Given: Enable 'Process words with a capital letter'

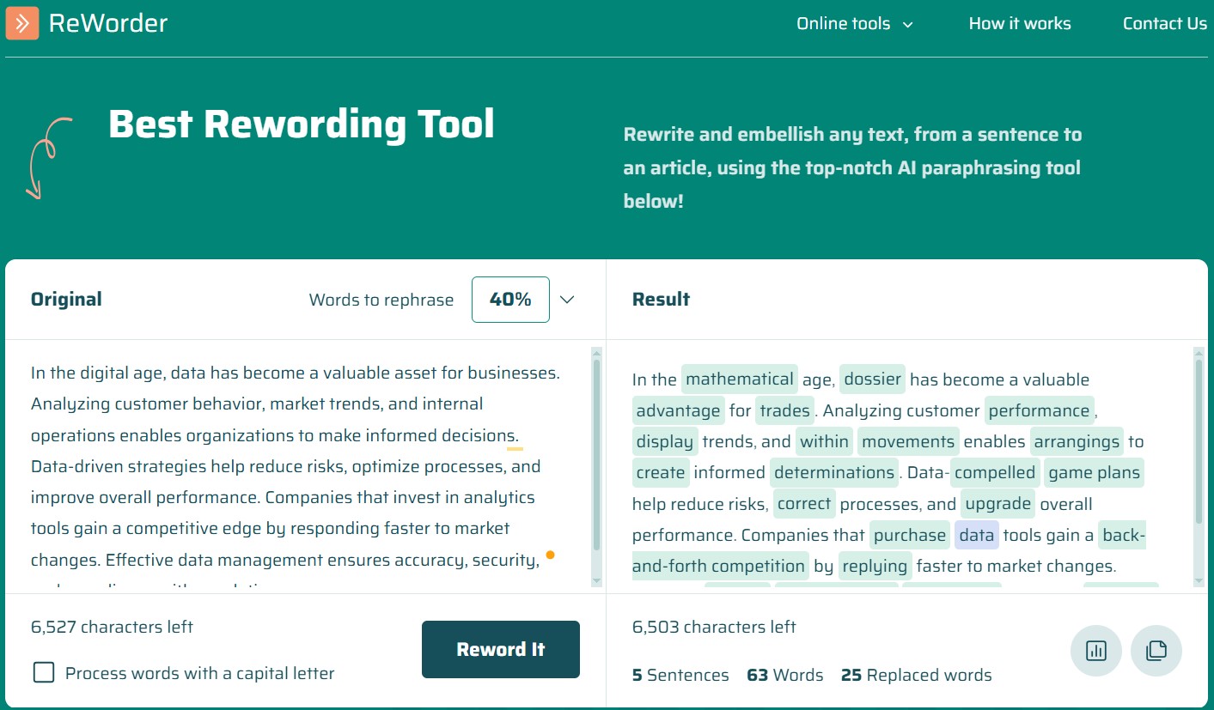Looking at the screenshot, I should [x=43, y=673].
